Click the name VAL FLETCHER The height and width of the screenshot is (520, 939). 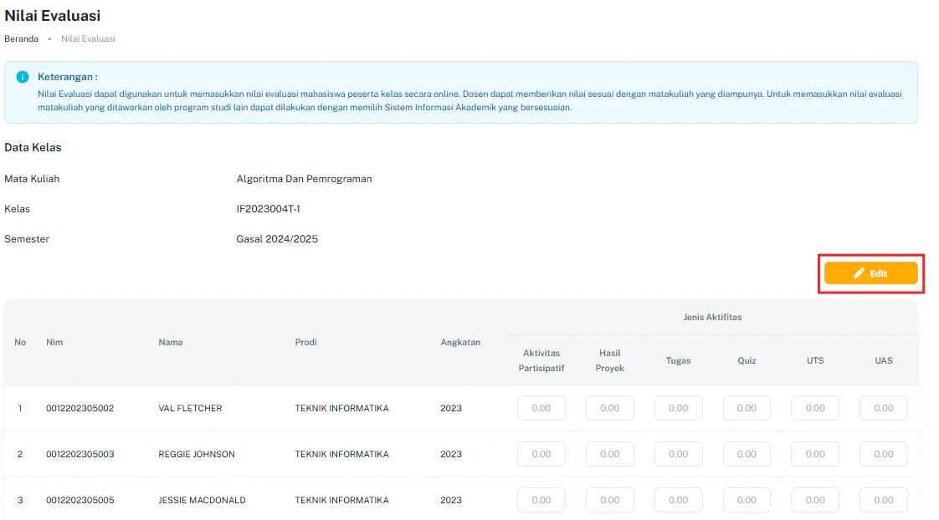point(191,408)
